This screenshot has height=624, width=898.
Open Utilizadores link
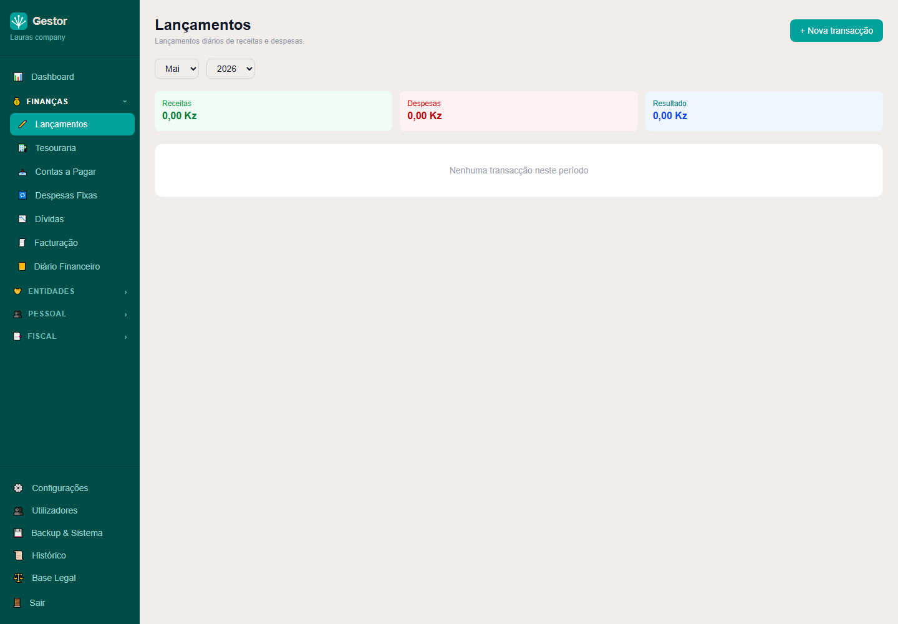tap(70, 510)
